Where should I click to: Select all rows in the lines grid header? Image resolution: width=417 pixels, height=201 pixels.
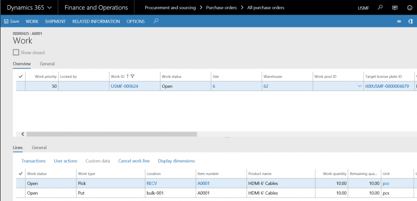[20, 173]
